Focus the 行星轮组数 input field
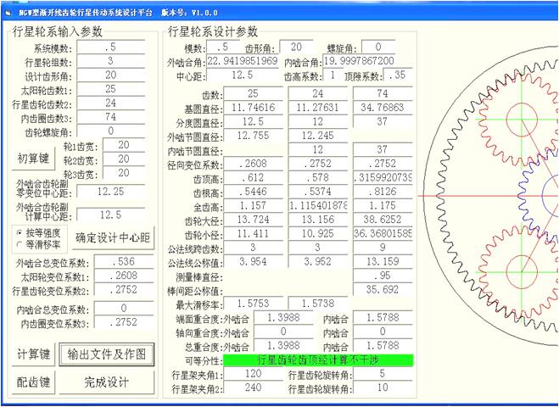559x407 pixels. (109, 61)
